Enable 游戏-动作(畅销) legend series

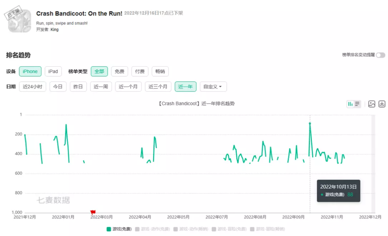click(191, 229)
